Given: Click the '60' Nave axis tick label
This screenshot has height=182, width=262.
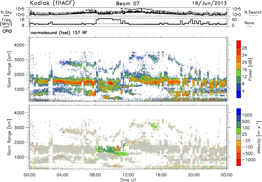Looking at the screenshot, I should pos(234,20).
